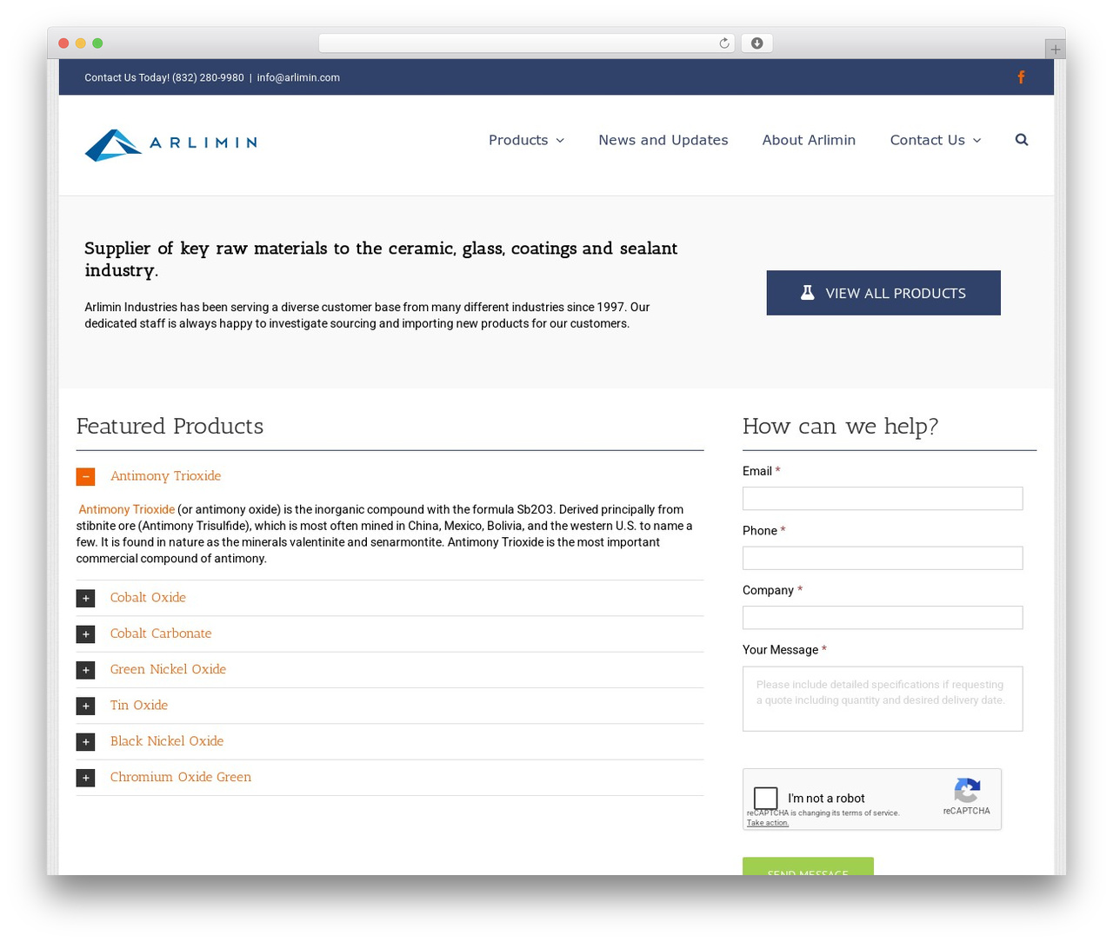Select the Antimony Trioxide accordion title
The width and height of the screenshot is (1113, 942).
[165, 476]
